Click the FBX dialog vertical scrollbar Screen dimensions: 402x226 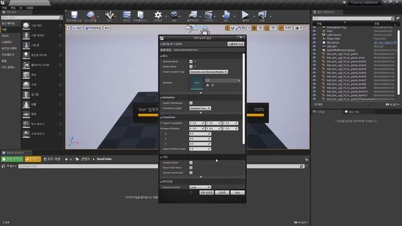[x=243, y=99]
